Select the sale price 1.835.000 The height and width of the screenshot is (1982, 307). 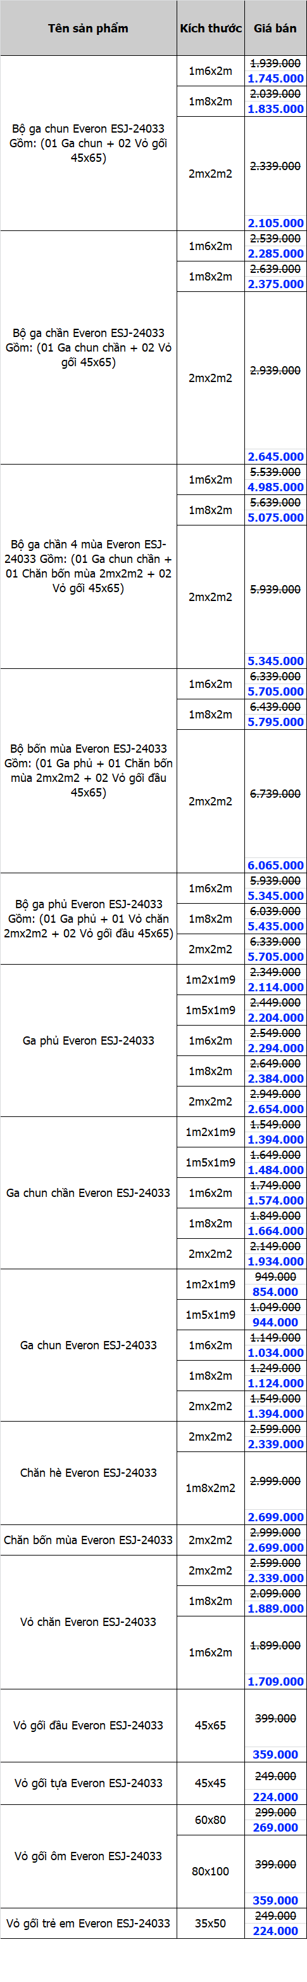click(275, 109)
